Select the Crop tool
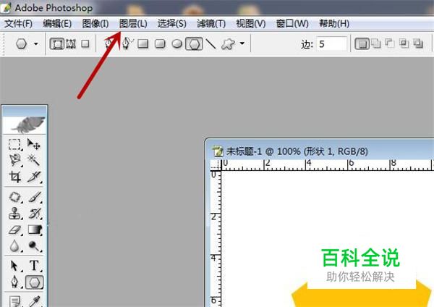Screen dimensions: 434x307 pos(14,177)
